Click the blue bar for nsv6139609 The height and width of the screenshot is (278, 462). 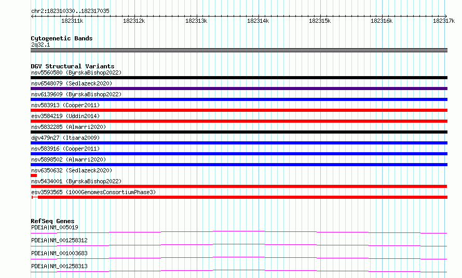pyautogui.click(x=239, y=99)
